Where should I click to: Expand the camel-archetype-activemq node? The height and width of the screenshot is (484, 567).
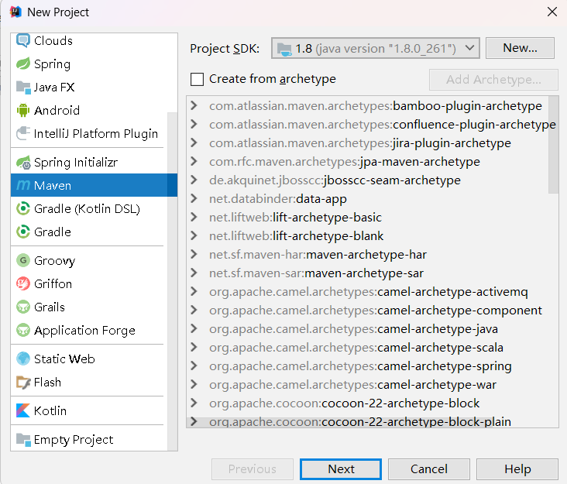pos(194,291)
